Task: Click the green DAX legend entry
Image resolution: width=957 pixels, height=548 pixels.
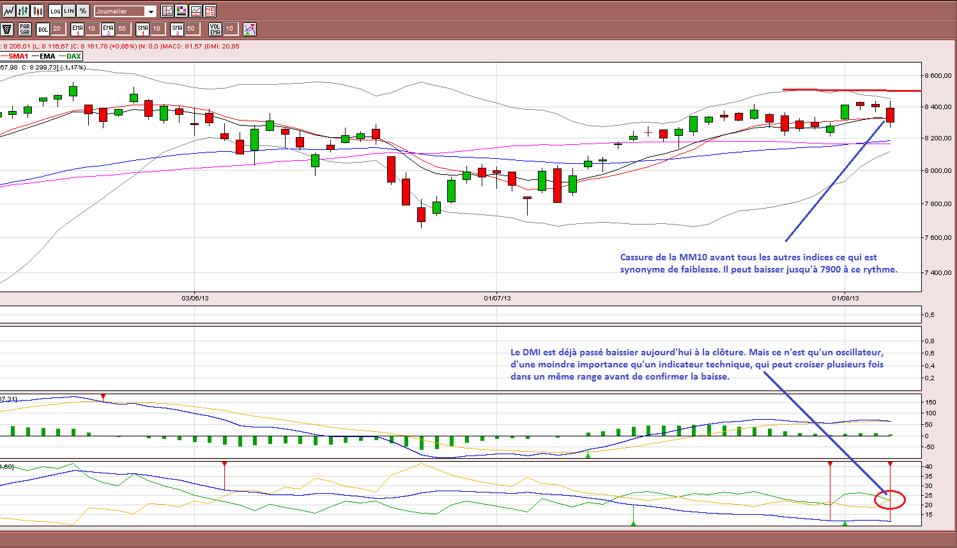Action: pyautogui.click(x=70, y=56)
